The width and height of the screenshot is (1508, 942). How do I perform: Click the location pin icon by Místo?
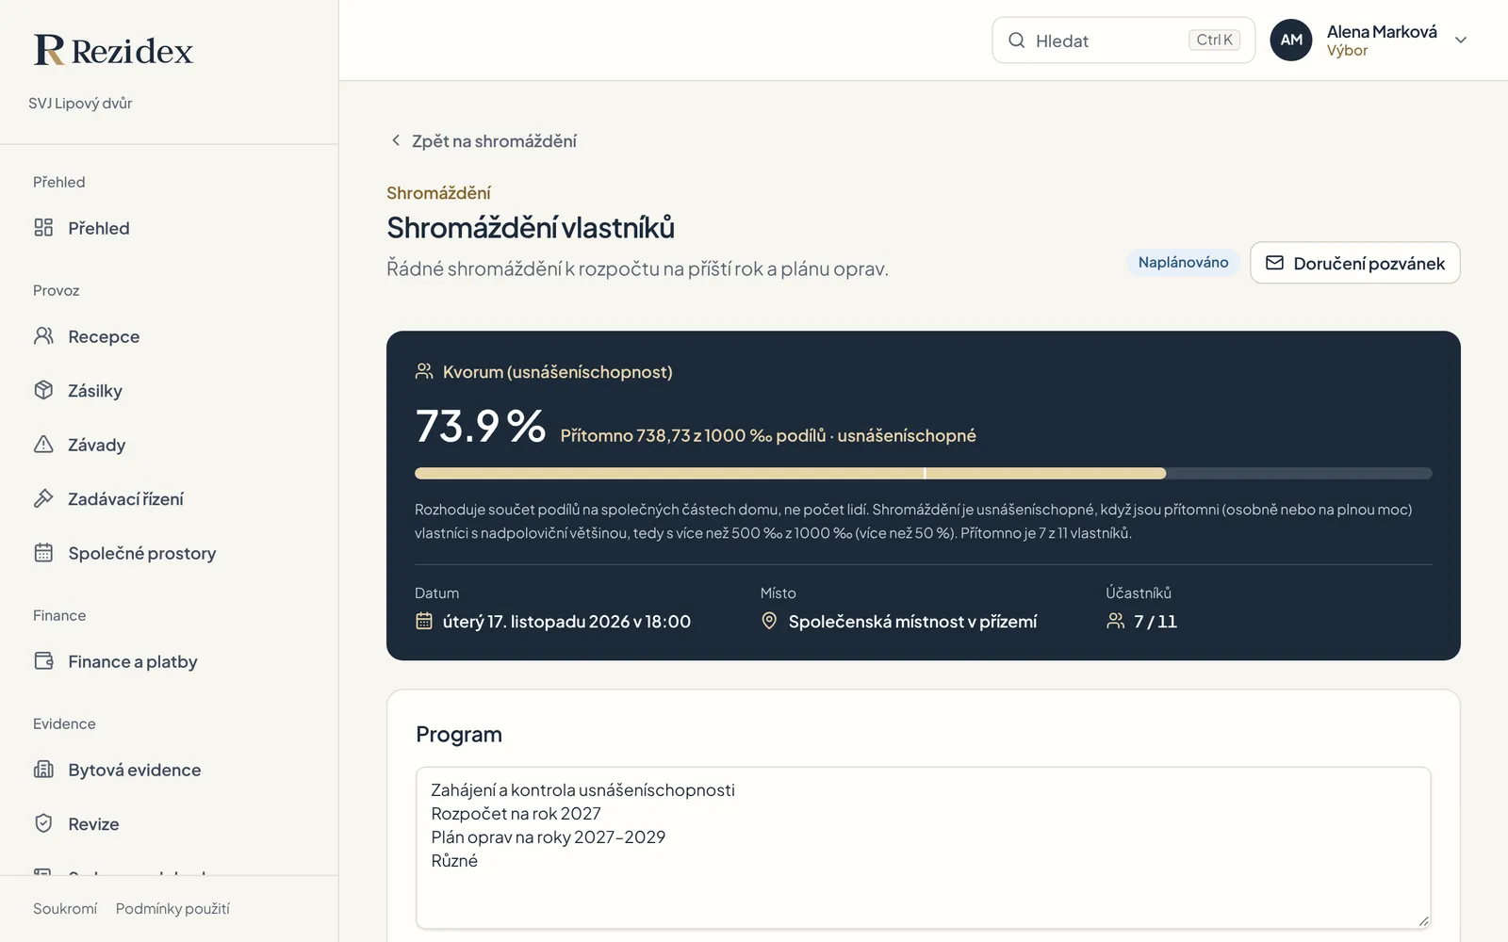click(x=769, y=621)
